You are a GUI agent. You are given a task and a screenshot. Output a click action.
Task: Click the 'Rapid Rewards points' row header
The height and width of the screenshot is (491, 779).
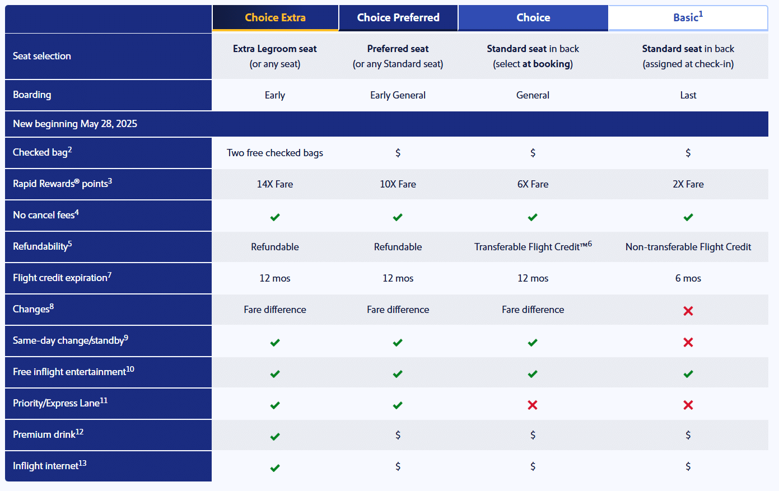(108, 184)
